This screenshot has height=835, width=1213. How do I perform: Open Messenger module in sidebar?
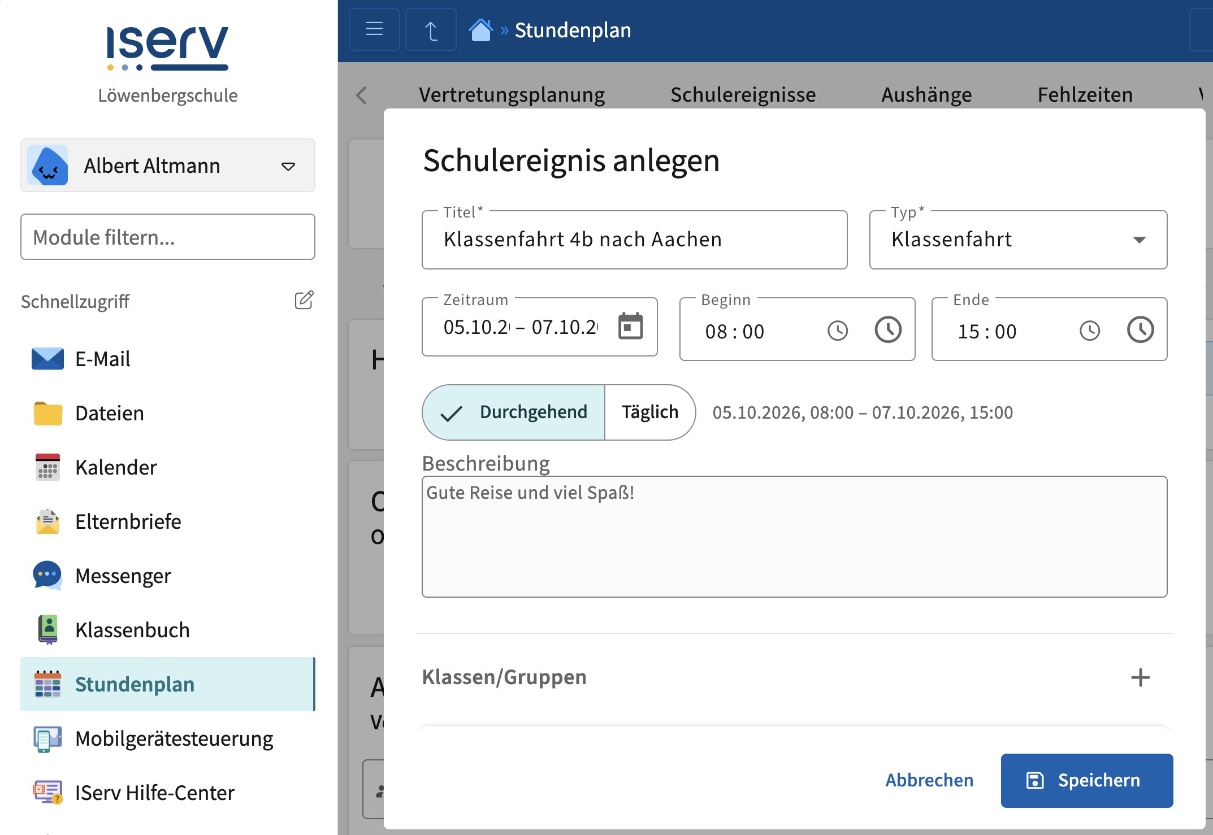click(167, 576)
